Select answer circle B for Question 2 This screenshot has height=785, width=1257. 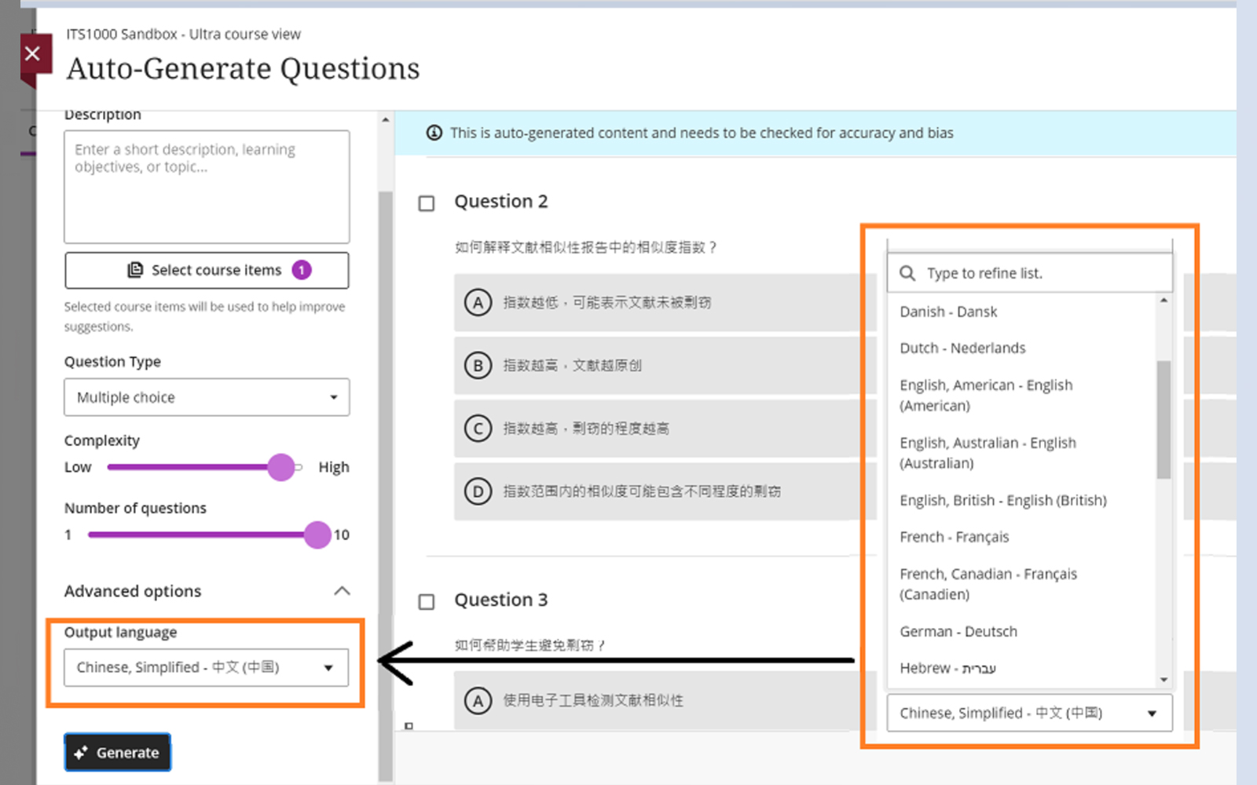click(478, 365)
